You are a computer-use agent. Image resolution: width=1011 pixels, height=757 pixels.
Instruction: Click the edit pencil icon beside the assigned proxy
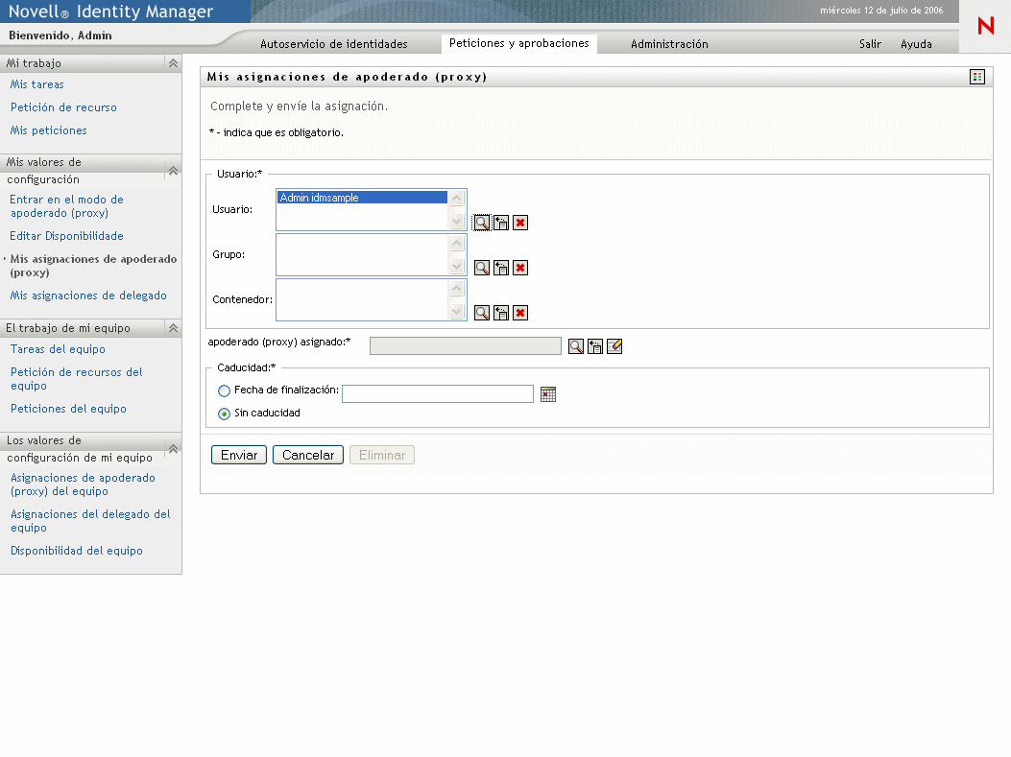(614, 346)
